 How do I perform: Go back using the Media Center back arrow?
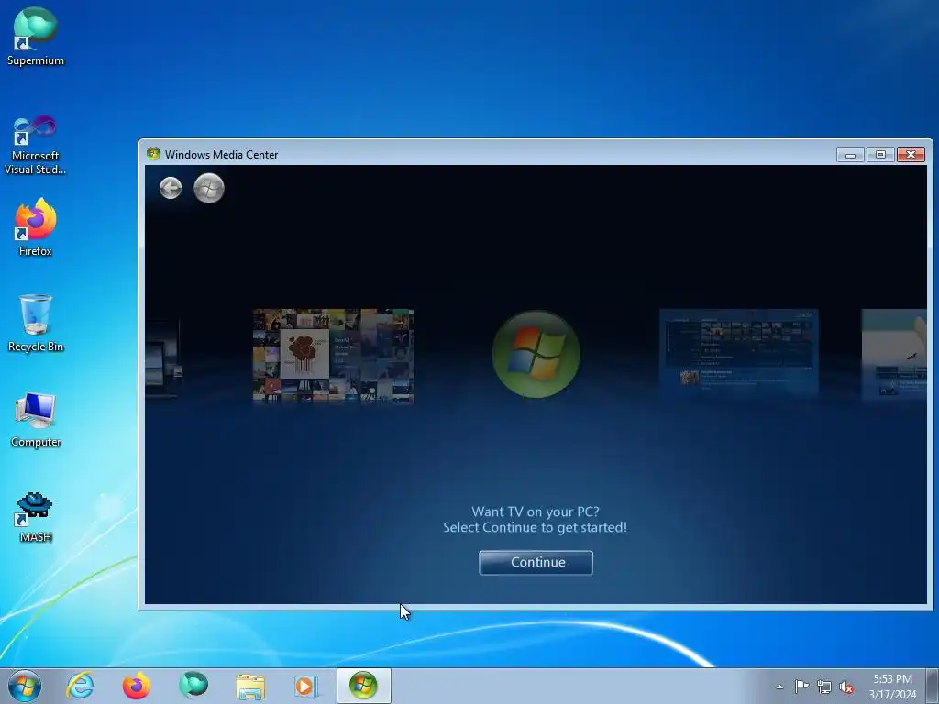click(x=171, y=188)
